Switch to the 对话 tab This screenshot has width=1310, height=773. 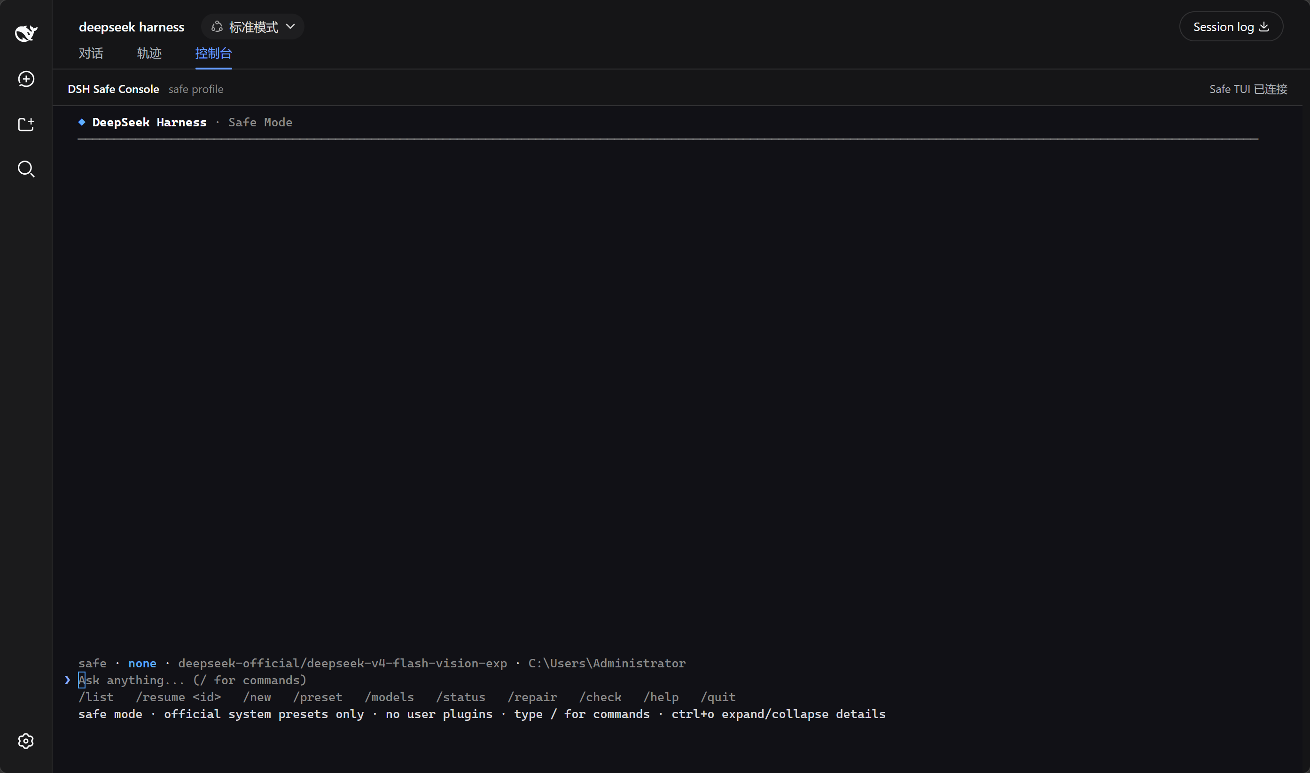(91, 53)
